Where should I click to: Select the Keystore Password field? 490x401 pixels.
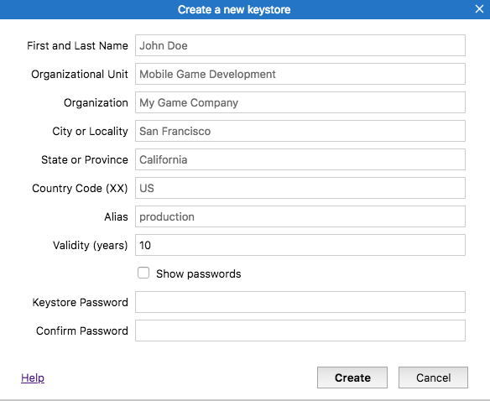[300, 302]
